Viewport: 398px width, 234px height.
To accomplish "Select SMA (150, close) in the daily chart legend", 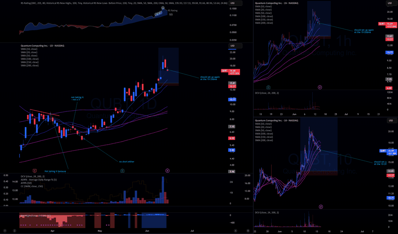I will pos(29,62).
